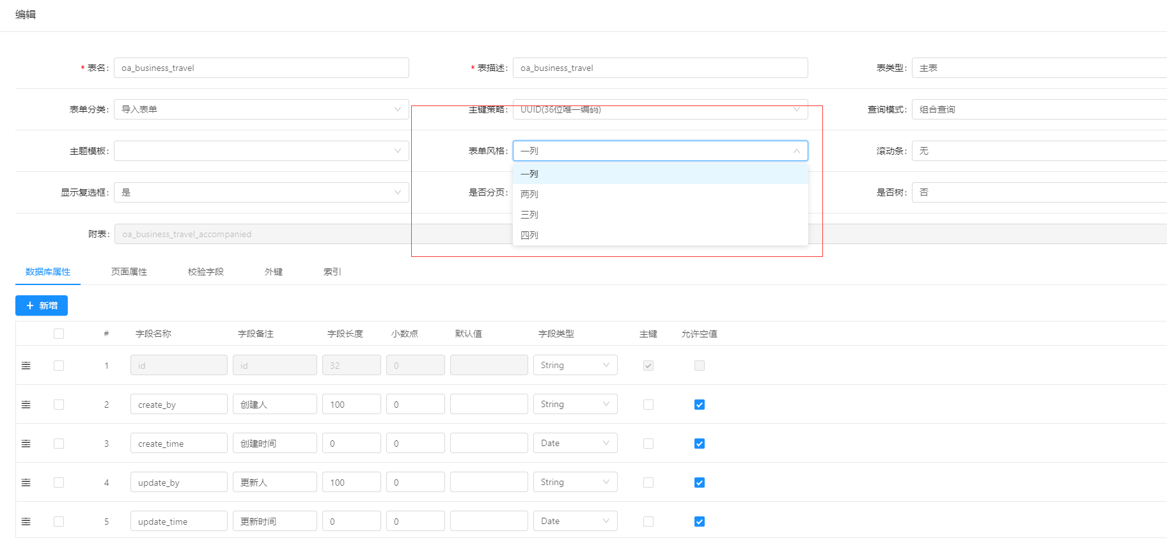1167x549 pixels.
Task: Open the 主题模板 dropdown
Action: (x=262, y=151)
